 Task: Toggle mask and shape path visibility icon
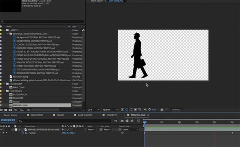(x=131, y=109)
